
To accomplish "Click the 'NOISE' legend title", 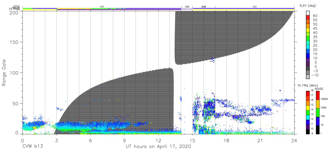I will (319, 89).
